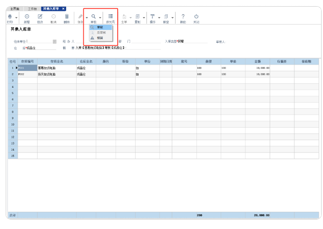Expand the dropdown arrow next to 打印
Screen dimensions: 323x229
coord(16,18)
